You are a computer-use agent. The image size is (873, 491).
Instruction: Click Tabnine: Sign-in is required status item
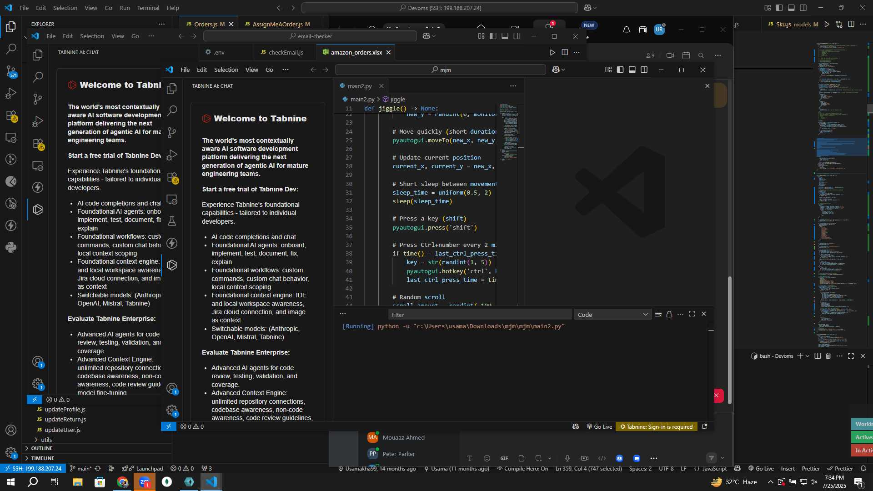656,426
